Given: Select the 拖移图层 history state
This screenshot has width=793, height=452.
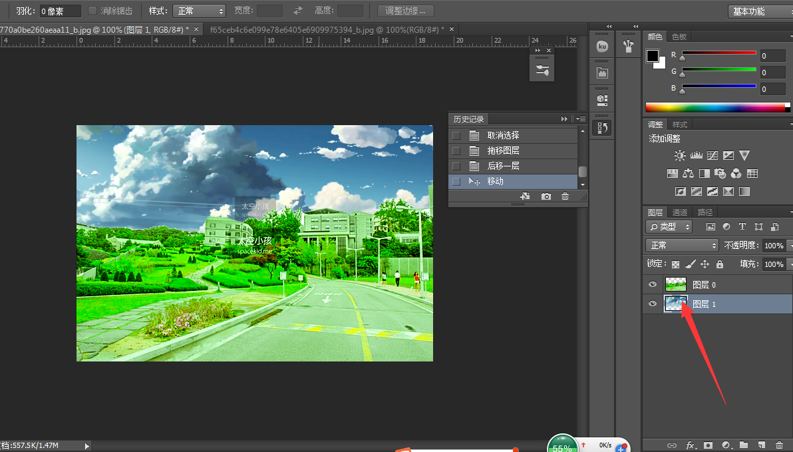Looking at the screenshot, I should point(503,150).
